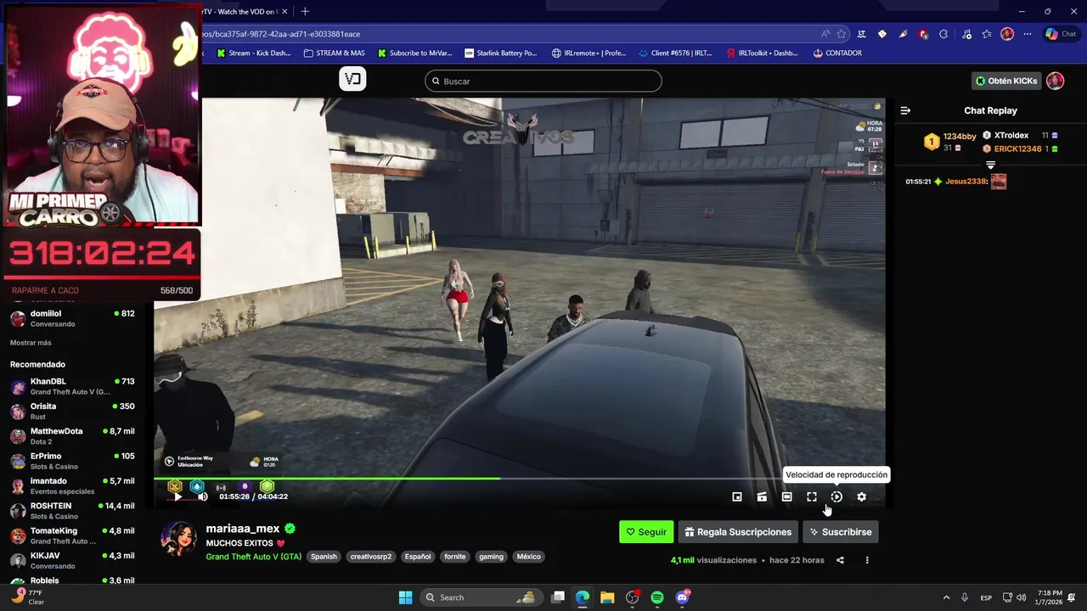The image size is (1087, 611).
Task: Select the Español tag
Action: [x=418, y=557]
